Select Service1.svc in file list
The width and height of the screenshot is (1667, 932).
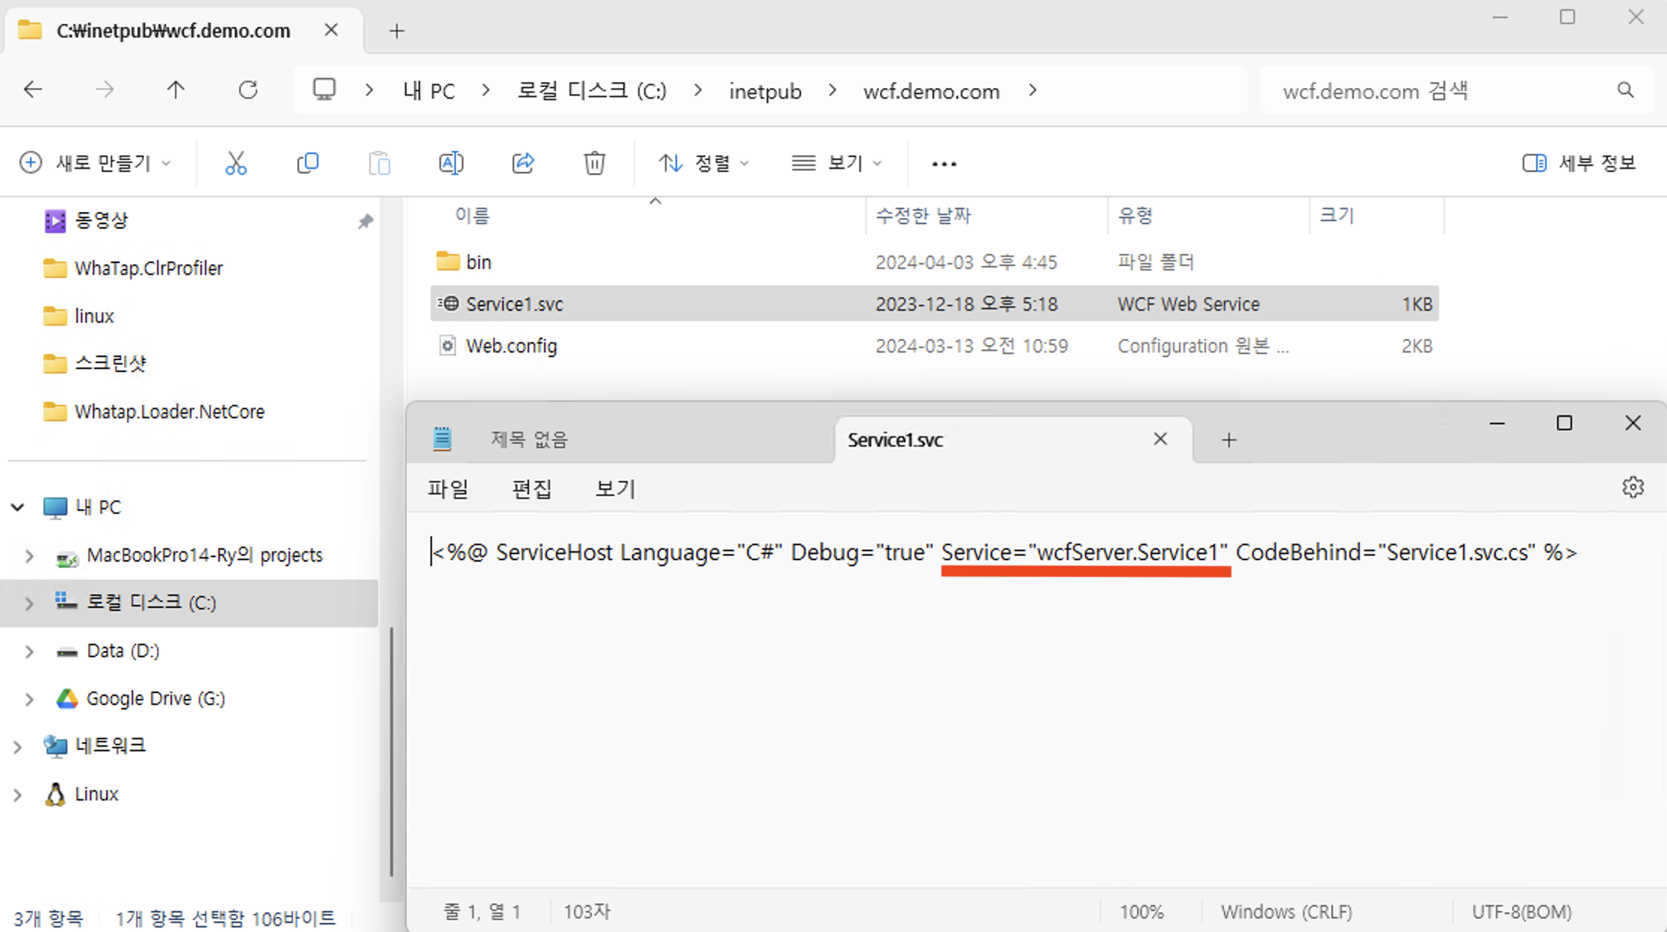tap(934, 304)
